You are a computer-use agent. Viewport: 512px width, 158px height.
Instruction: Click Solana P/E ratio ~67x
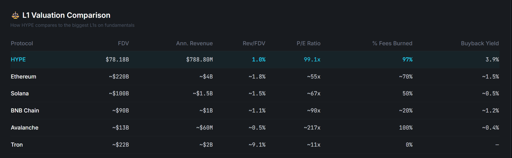click(314, 94)
